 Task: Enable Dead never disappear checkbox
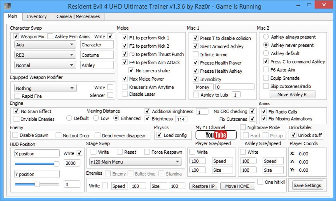coord(98,135)
